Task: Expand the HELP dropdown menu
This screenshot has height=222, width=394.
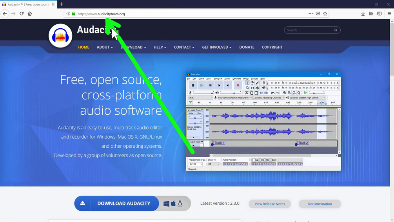Action: pos(160,47)
